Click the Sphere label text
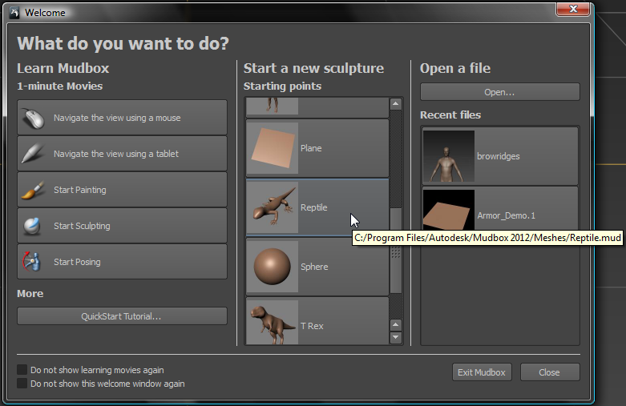 coord(314,267)
